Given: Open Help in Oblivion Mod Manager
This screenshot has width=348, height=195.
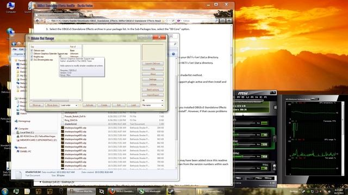Looking at the screenshot, I should (153, 69).
